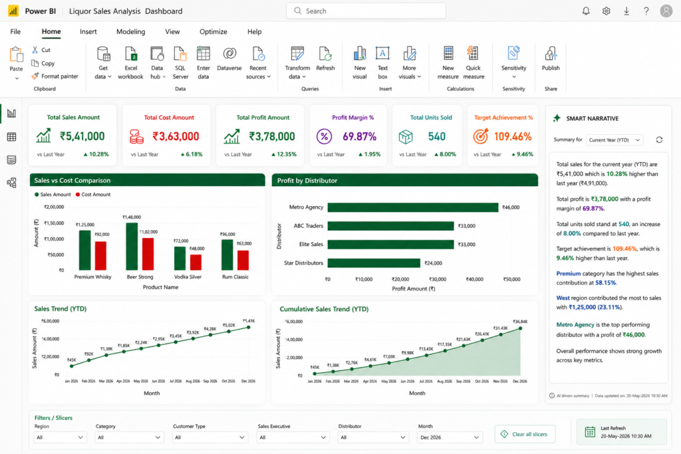Click the Paste icon in Clipboard
The height and width of the screenshot is (454, 681).
point(16,55)
